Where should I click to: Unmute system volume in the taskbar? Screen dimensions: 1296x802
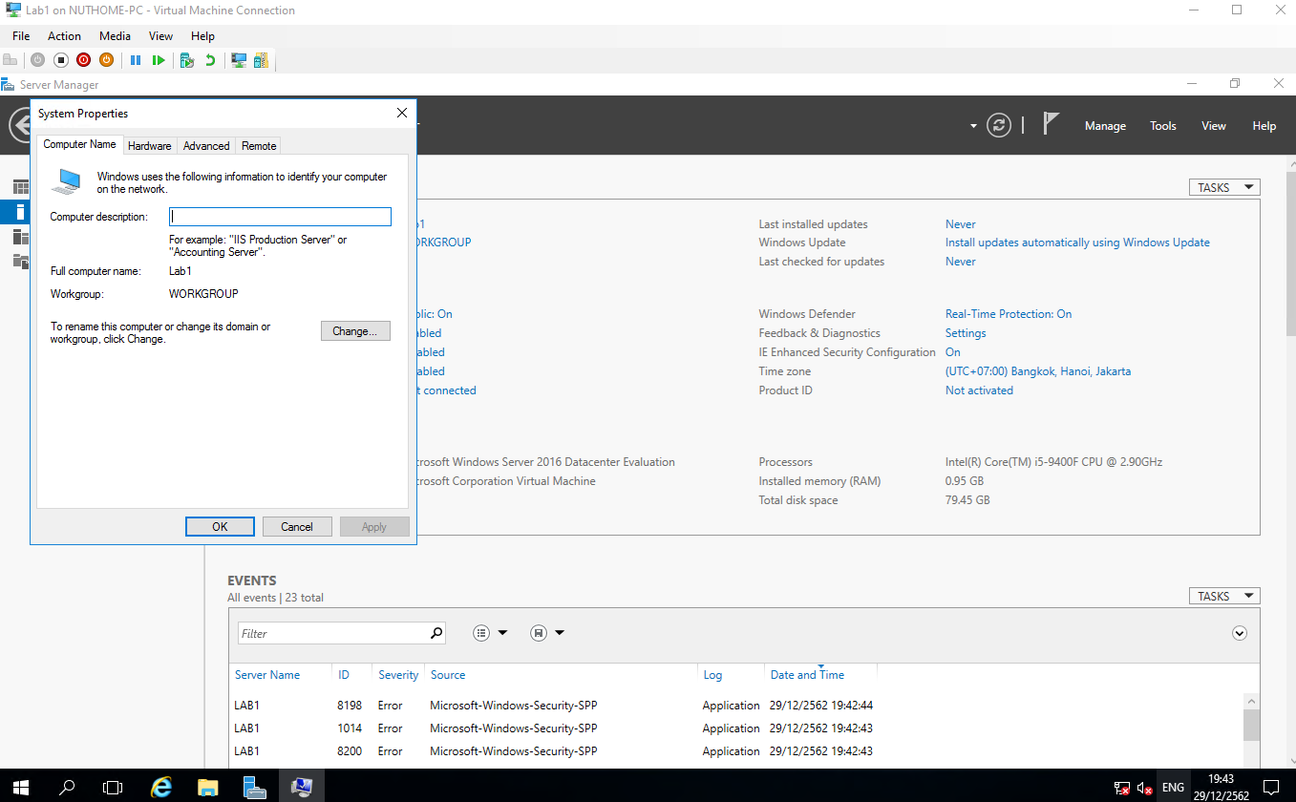[x=1144, y=788]
